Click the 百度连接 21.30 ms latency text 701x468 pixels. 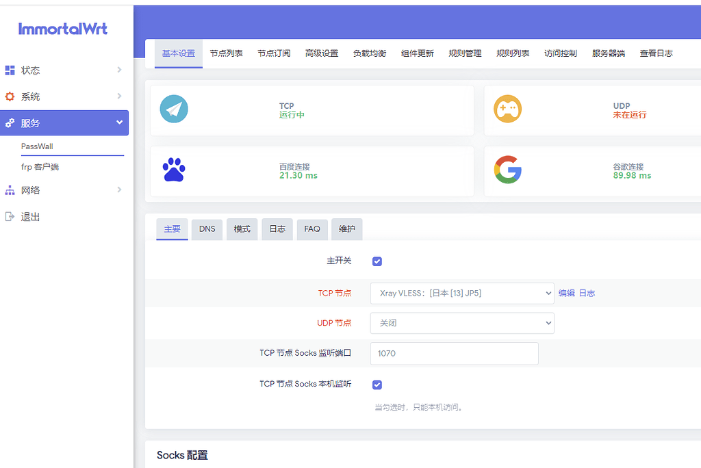(298, 171)
